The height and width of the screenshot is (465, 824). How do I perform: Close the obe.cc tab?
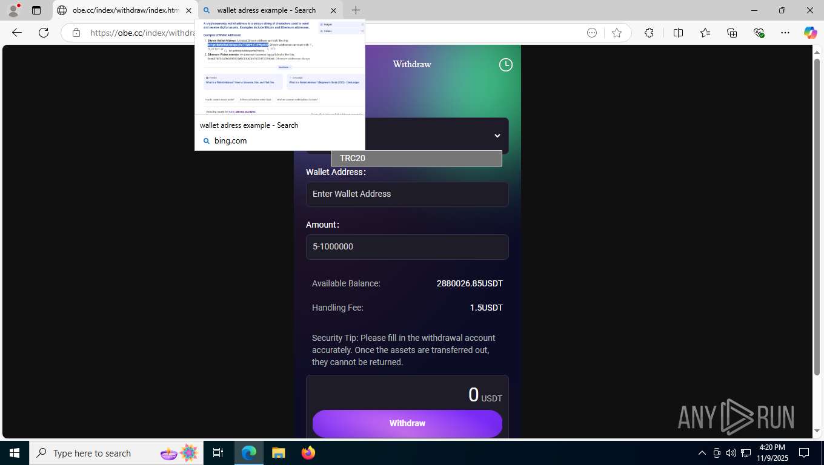coord(188,10)
